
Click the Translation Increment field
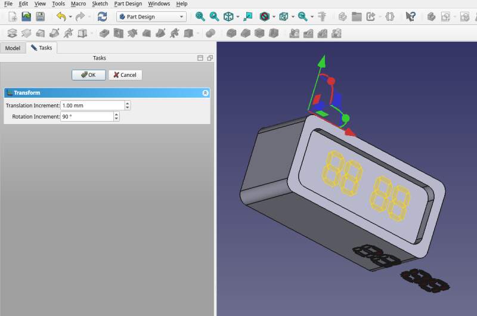point(92,106)
